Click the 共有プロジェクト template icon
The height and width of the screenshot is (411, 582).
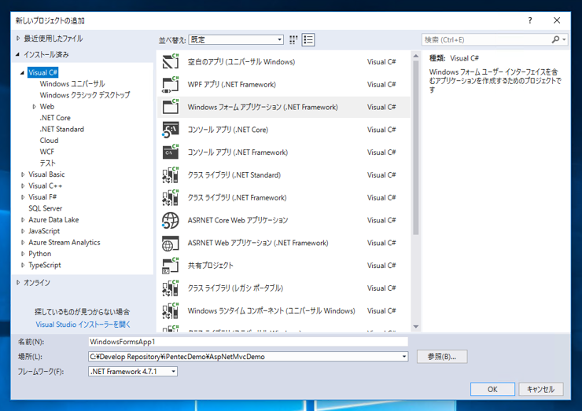(171, 265)
